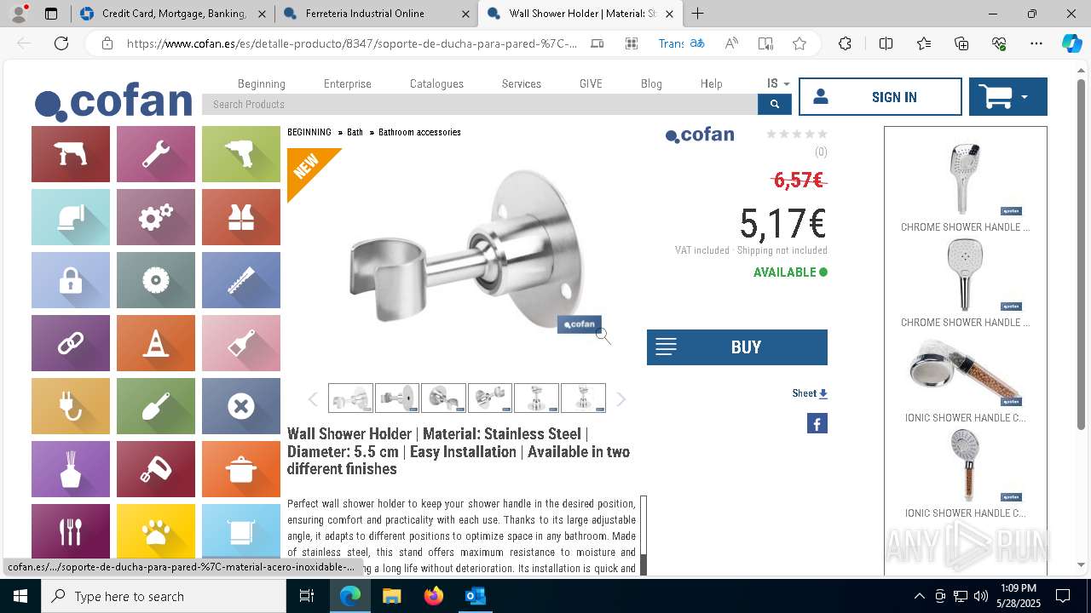The image size is (1091, 613).
Task: Select the first product thumbnail
Action: click(x=350, y=398)
